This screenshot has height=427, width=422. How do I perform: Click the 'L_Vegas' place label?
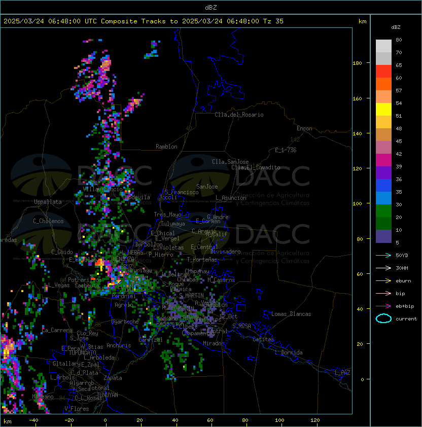59,285
